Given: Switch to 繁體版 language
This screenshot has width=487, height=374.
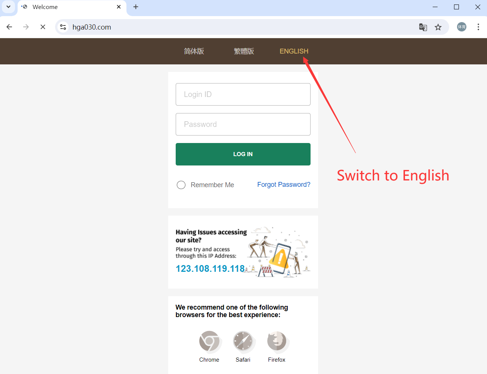Looking at the screenshot, I should [244, 51].
